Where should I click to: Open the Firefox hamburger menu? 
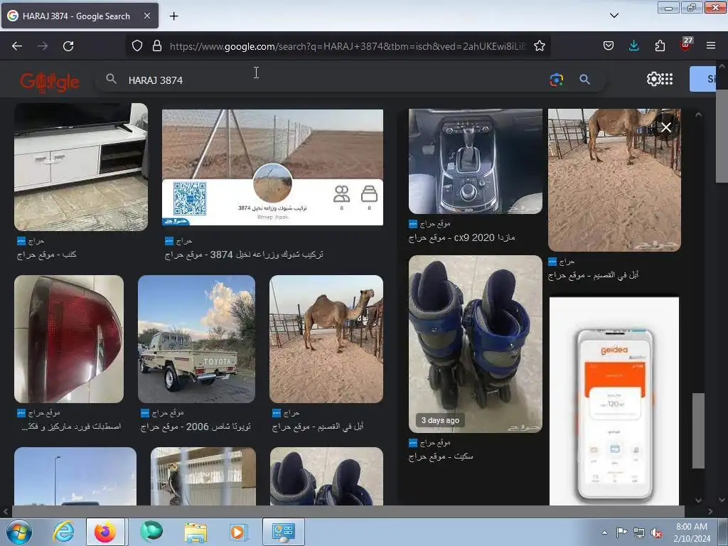point(711,45)
